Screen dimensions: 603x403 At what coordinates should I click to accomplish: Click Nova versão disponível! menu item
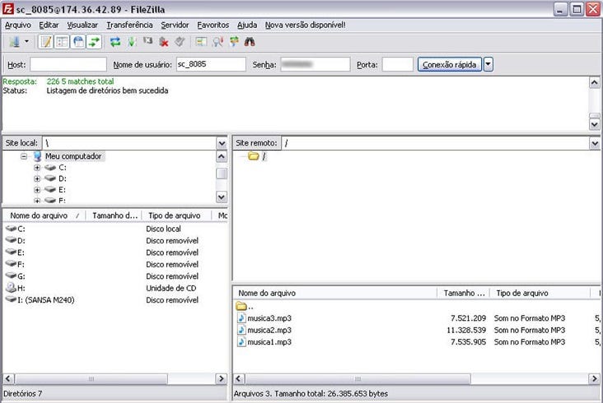[306, 25]
